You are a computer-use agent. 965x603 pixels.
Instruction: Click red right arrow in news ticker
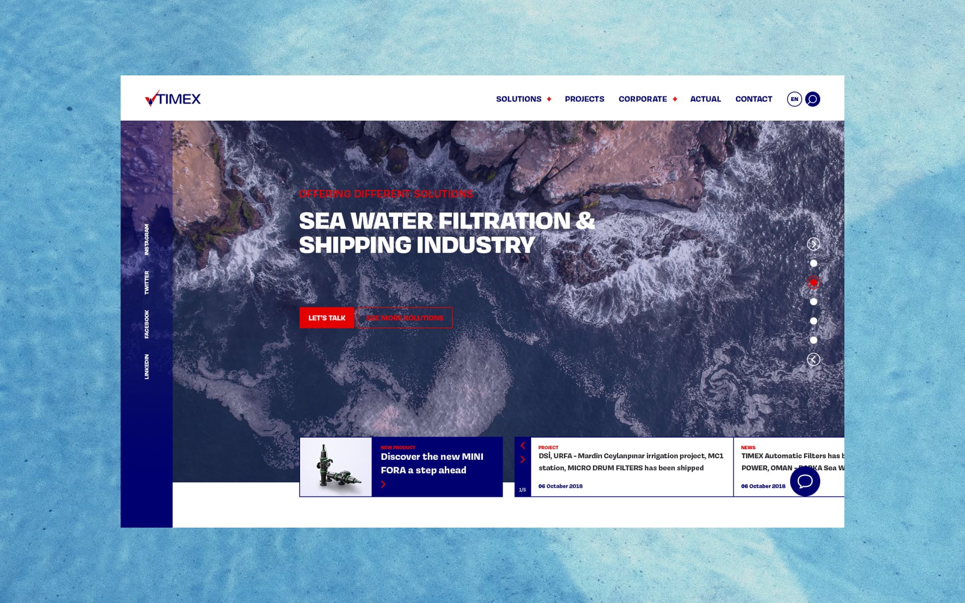[x=523, y=459]
